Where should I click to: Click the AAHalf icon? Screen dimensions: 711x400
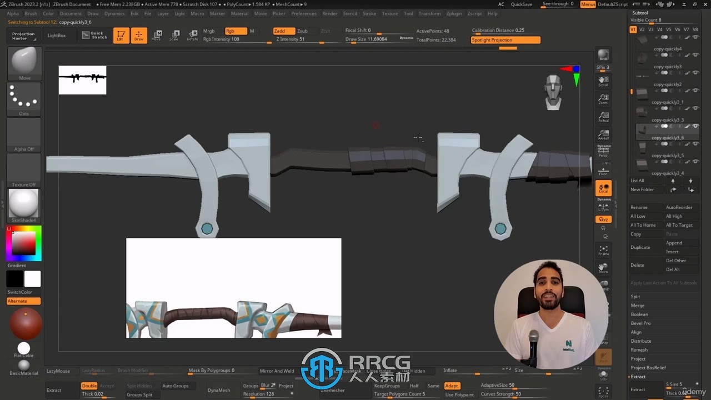pos(603,134)
